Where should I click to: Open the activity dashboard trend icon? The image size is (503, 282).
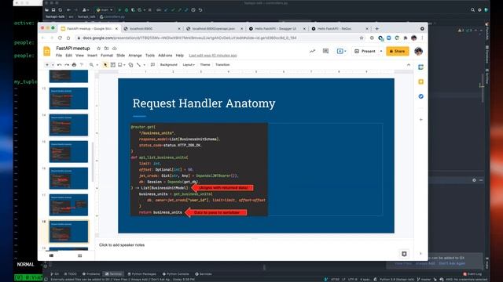(x=312, y=51)
